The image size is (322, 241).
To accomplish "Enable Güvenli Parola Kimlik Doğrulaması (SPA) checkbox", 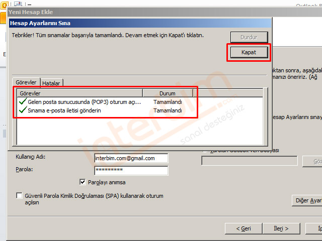I will pyautogui.click(x=20, y=196).
